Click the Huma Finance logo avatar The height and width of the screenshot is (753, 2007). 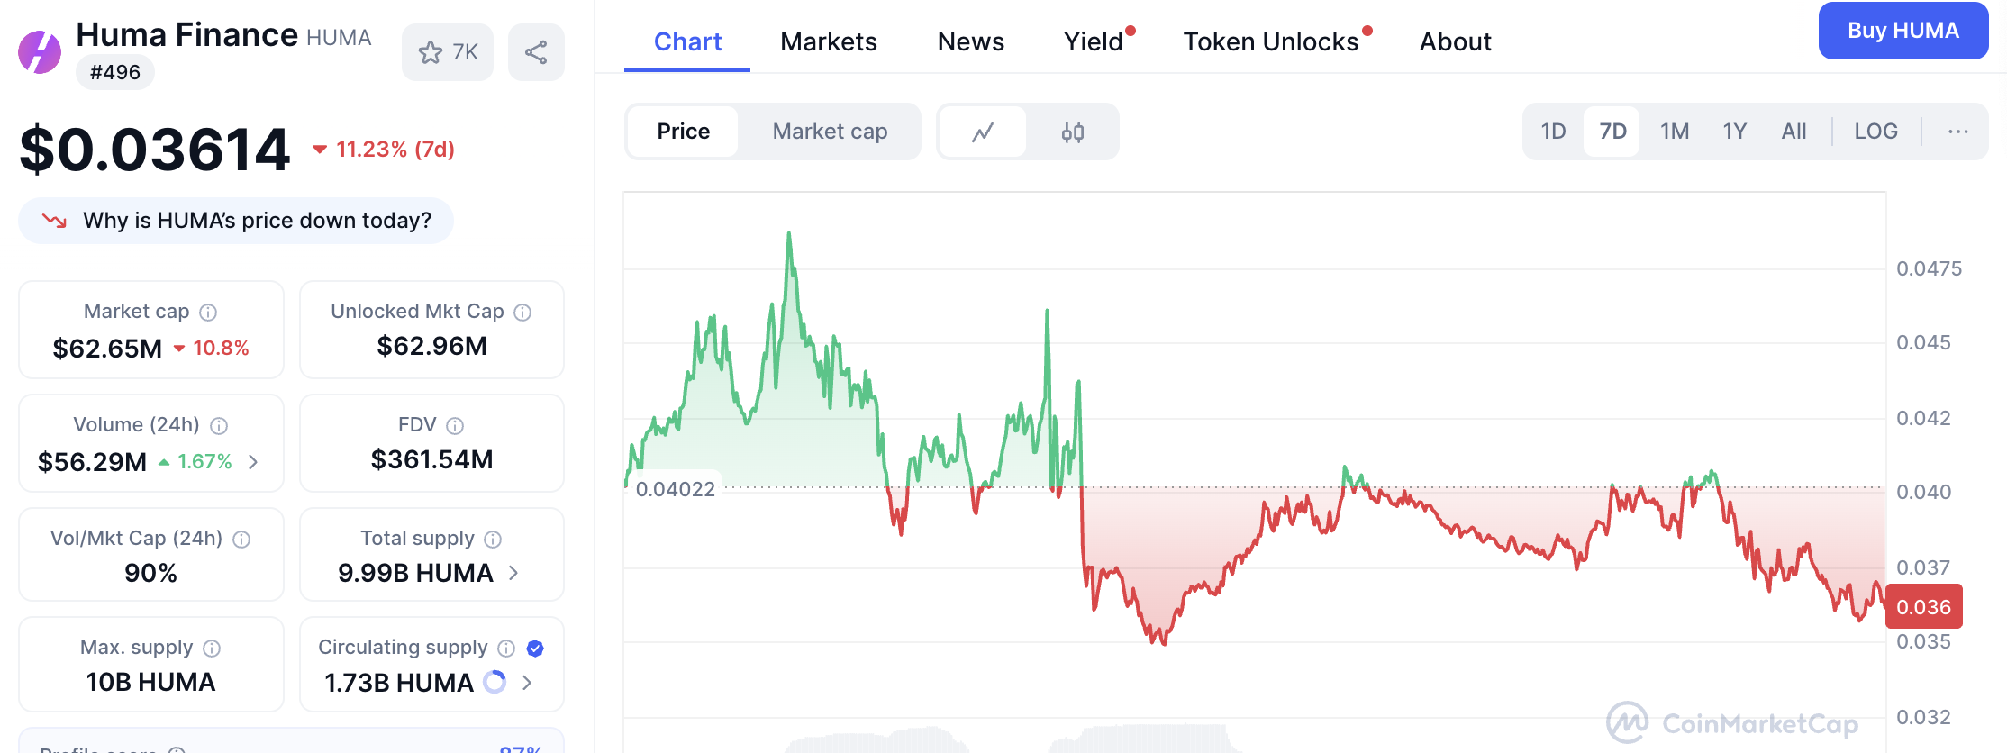pyautogui.click(x=39, y=51)
